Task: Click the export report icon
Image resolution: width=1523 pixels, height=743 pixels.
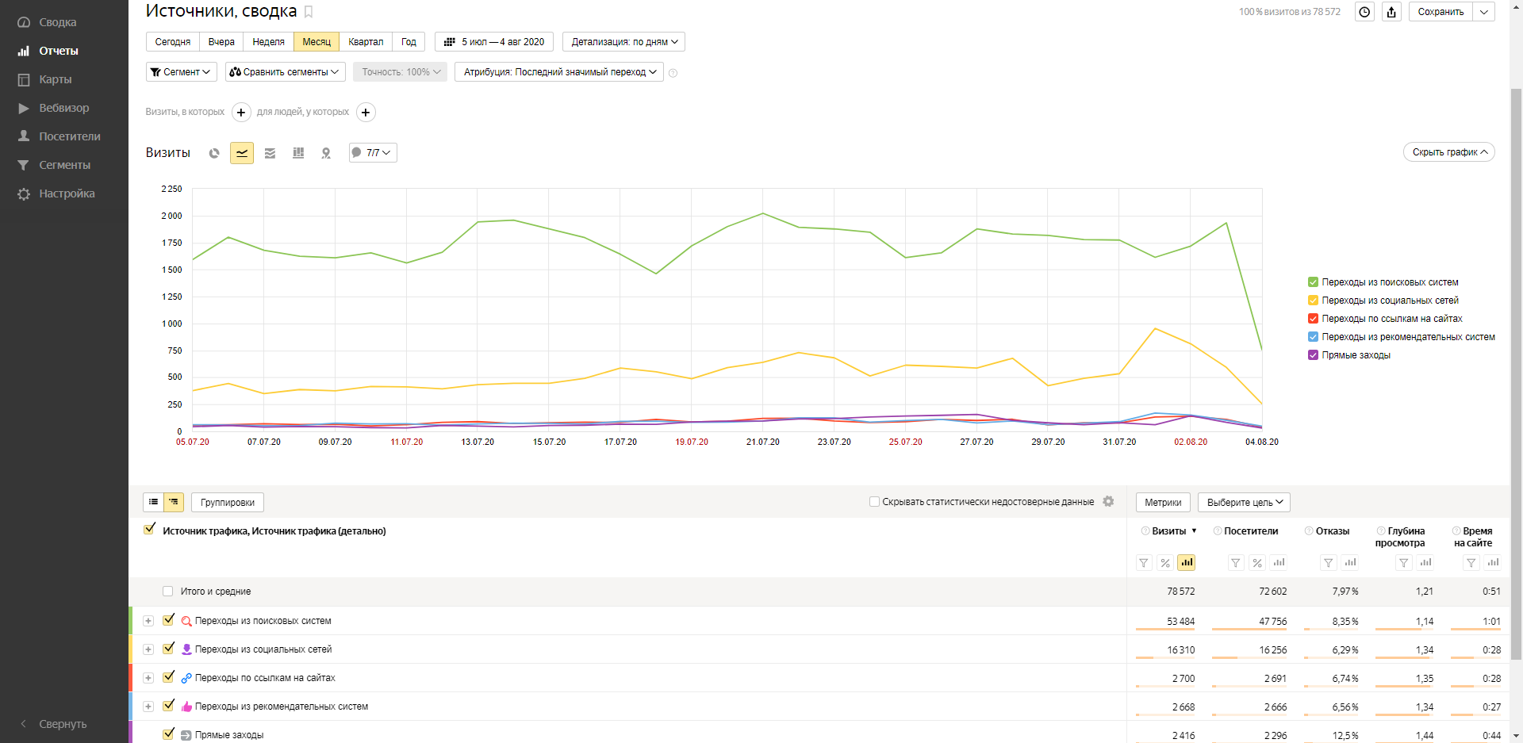Action: (1391, 12)
